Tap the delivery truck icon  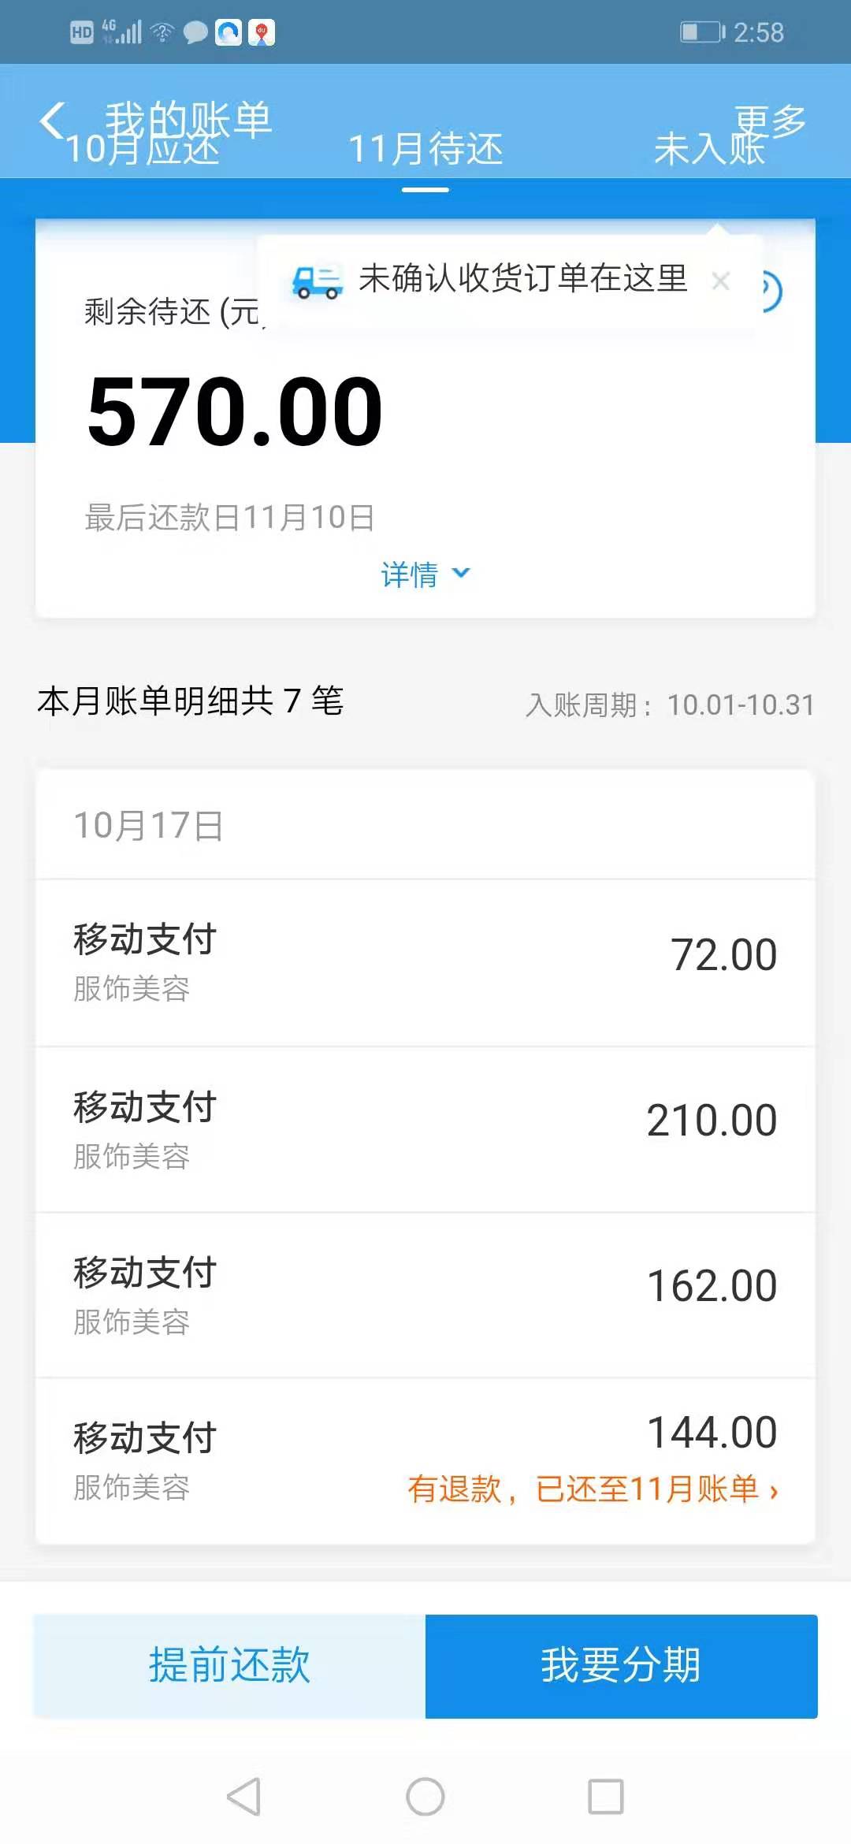[317, 281]
